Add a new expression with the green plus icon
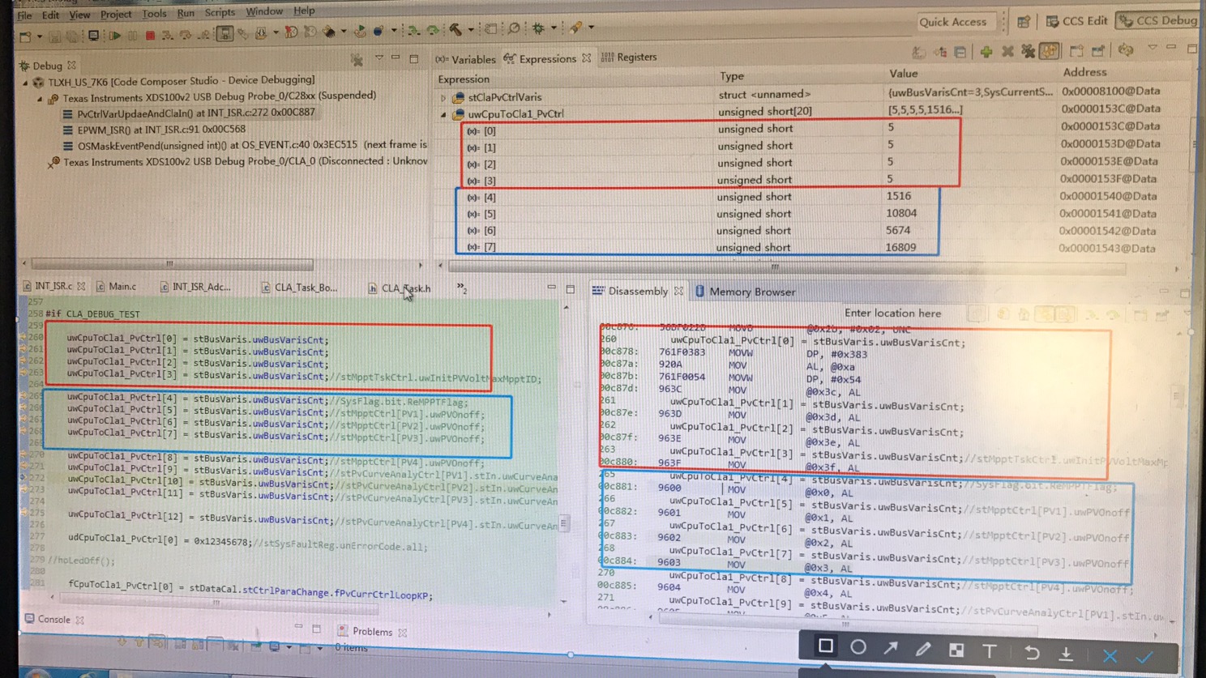 click(x=986, y=50)
